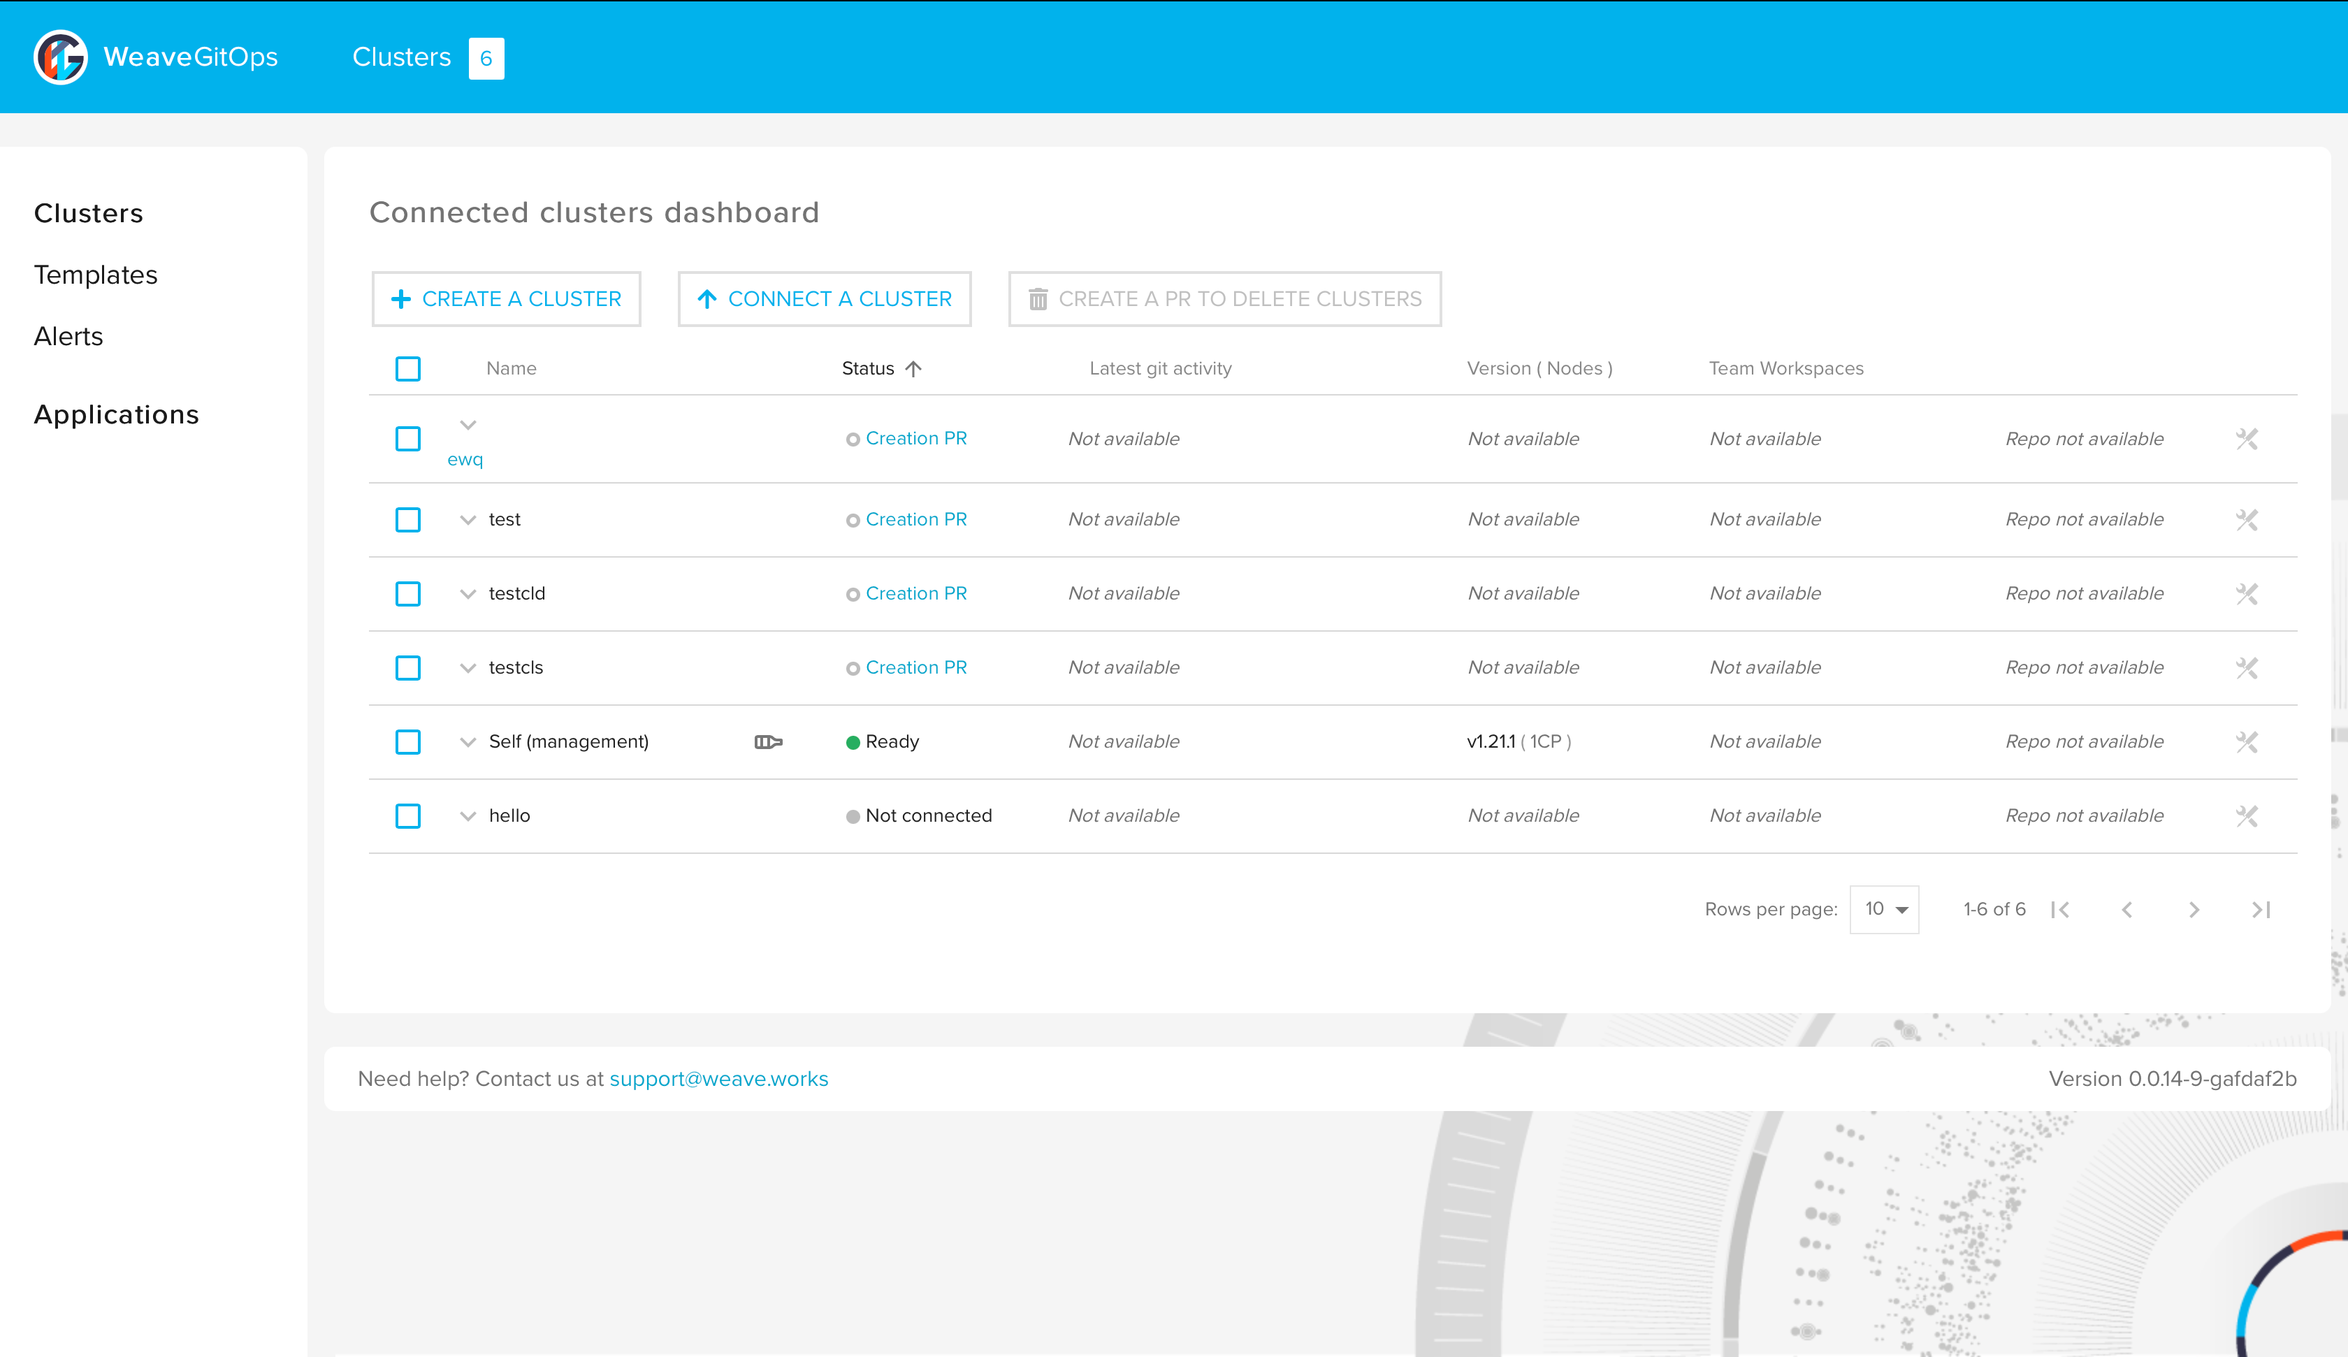Click the hello cluster name
The image size is (2348, 1357).
[x=509, y=815]
